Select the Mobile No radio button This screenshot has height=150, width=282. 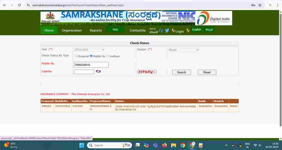(91, 56)
